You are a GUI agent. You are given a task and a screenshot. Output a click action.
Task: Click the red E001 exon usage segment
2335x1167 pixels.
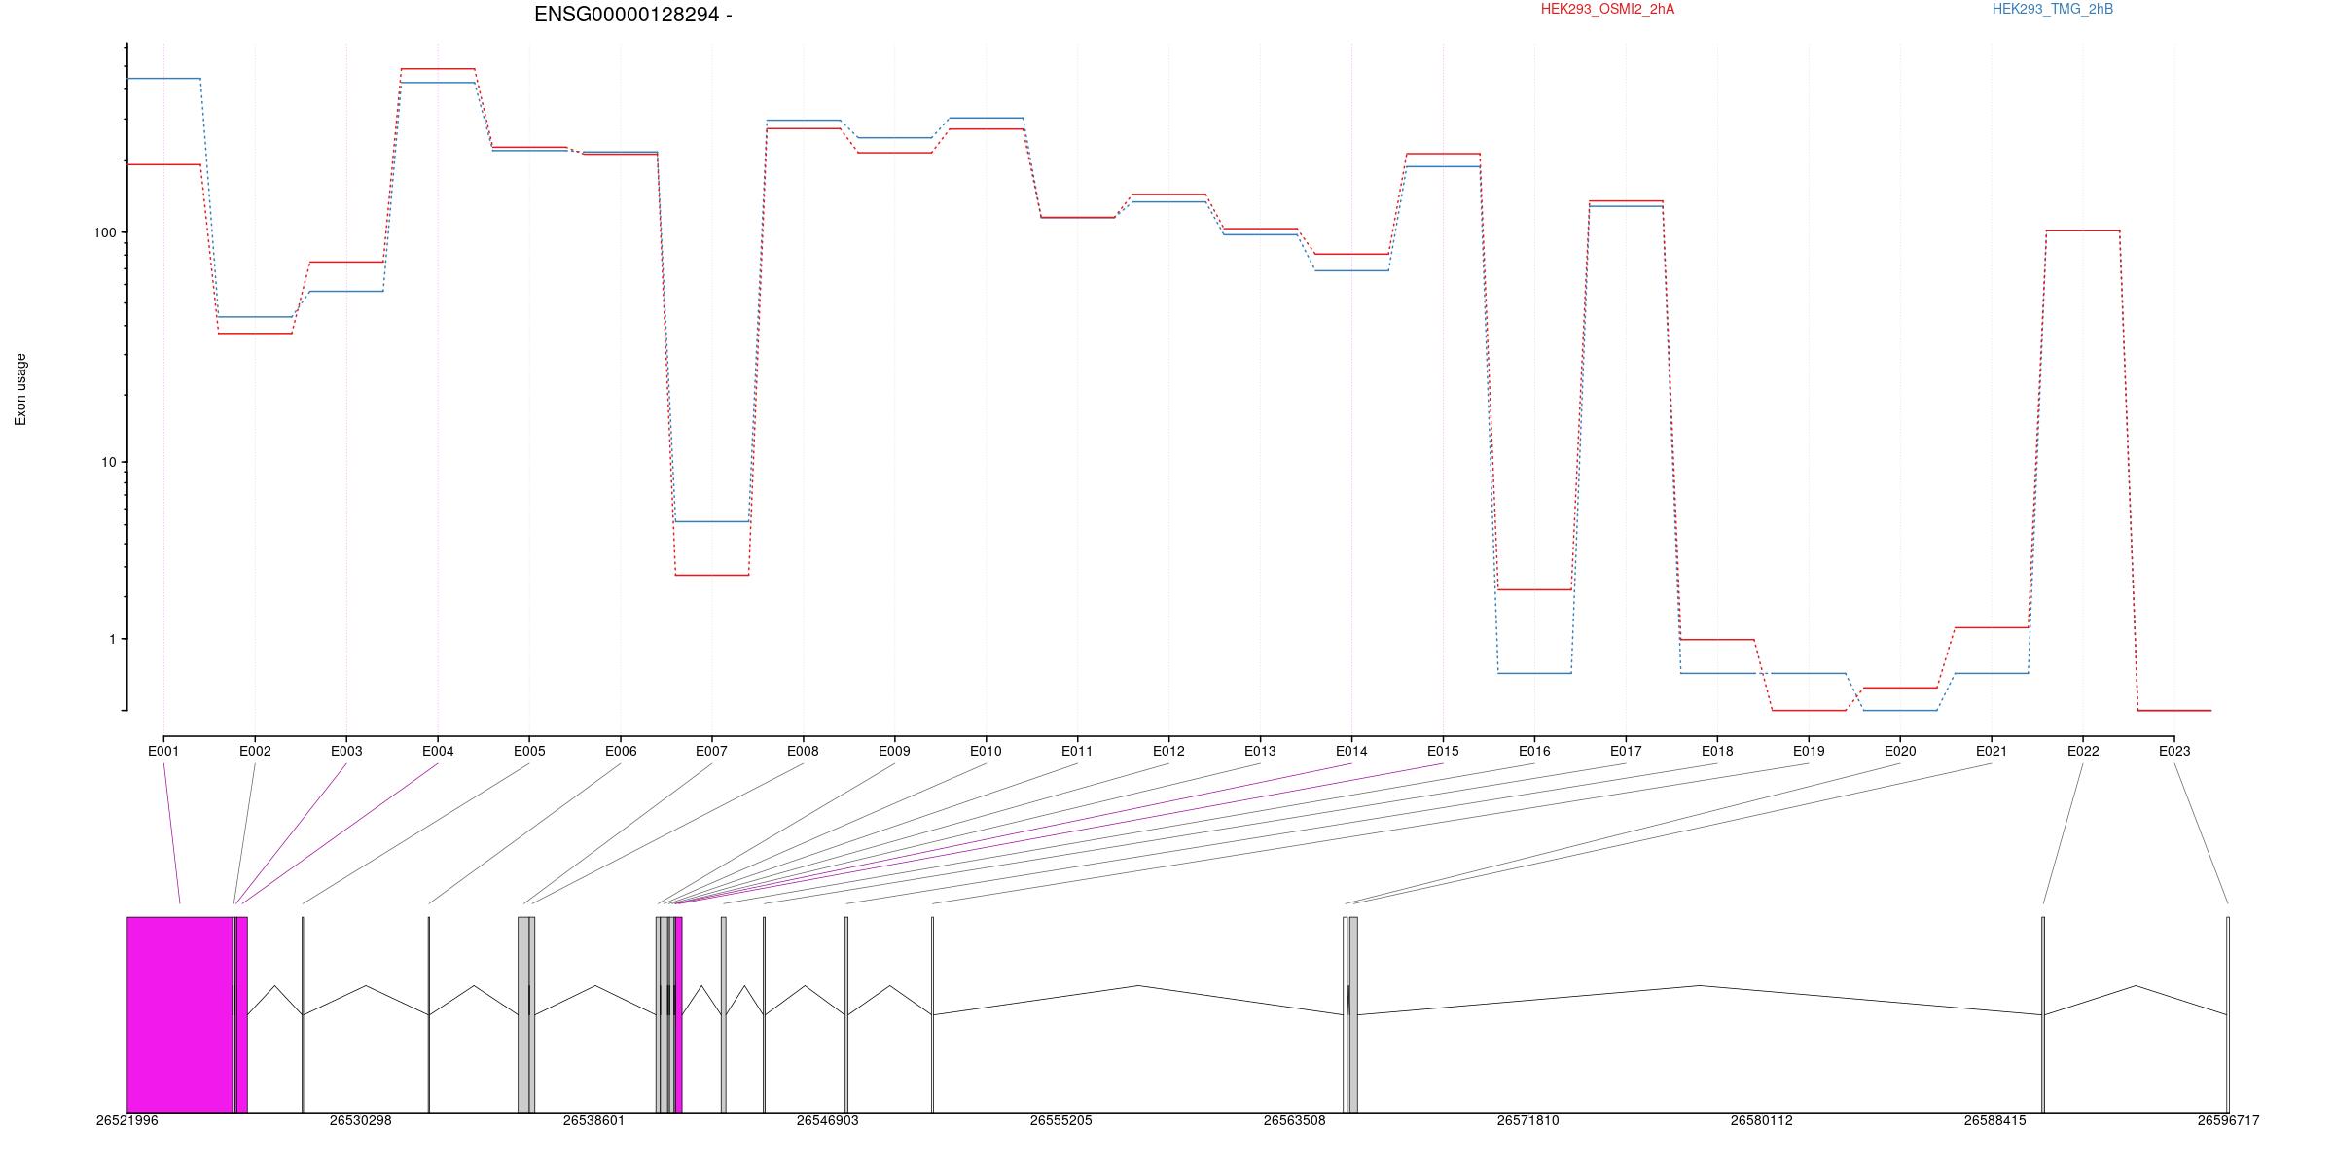pos(163,164)
